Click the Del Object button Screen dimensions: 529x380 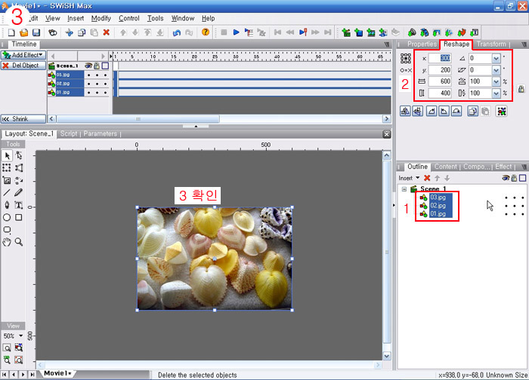click(x=23, y=66)
